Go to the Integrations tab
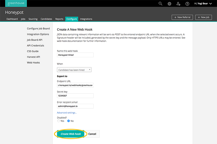Screen dimensions: 217x144 click(x=86, y=19)
